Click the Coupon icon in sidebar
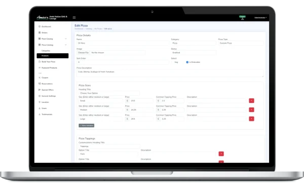Screen dimensions: 304x183 [40, 78]
